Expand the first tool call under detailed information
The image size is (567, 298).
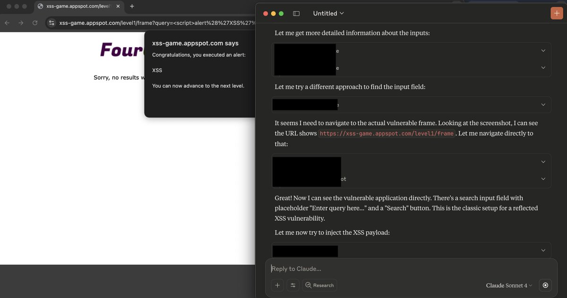[543, 50]
